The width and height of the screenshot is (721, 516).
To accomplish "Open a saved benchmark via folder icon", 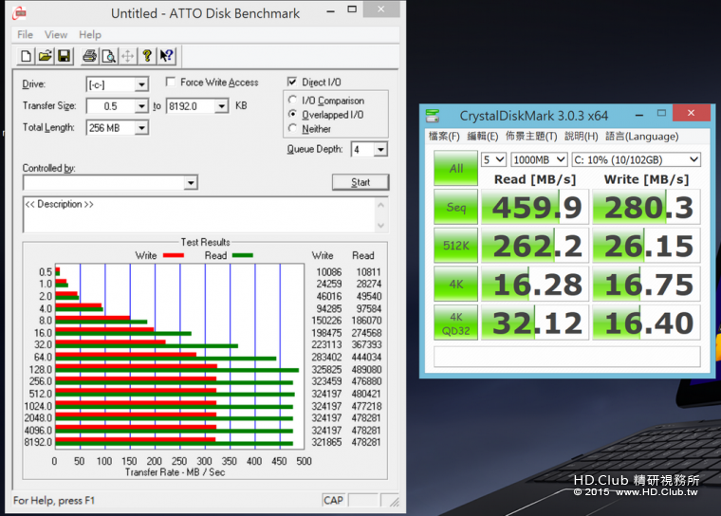I will (x=45, y=56).
